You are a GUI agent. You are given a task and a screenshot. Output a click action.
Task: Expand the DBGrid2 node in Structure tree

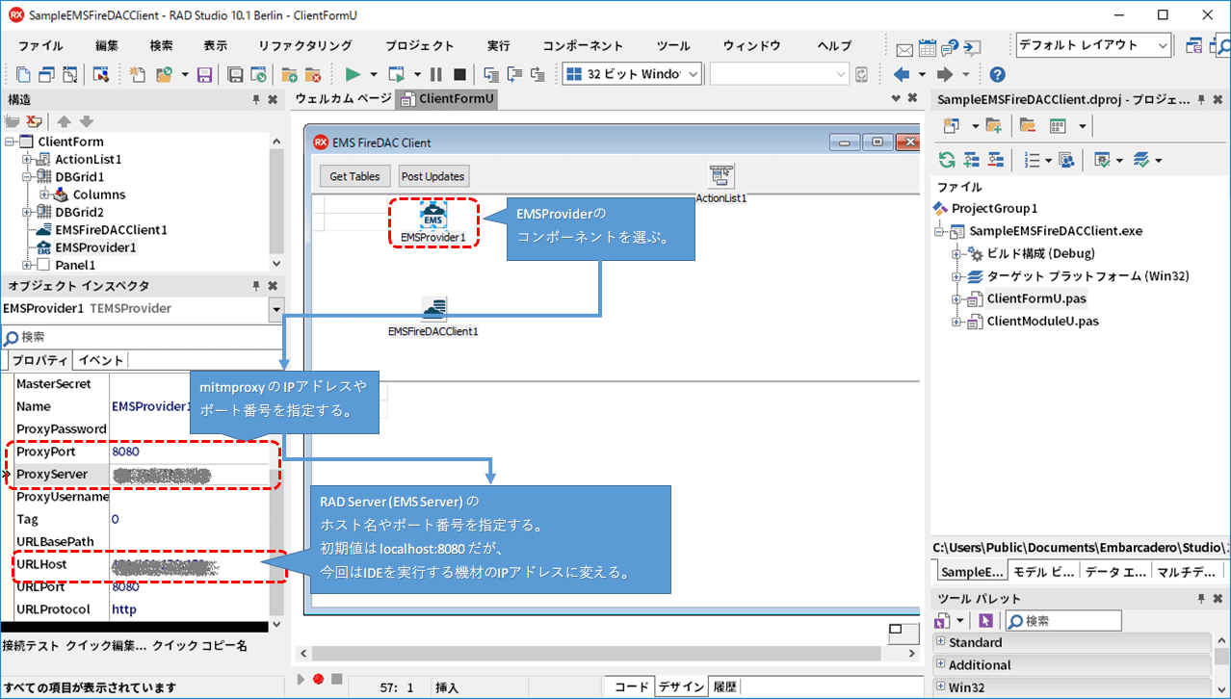point(28,212)
